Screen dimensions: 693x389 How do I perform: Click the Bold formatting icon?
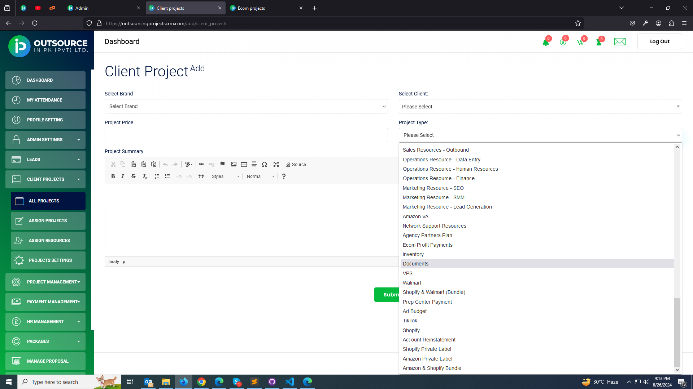click(x=113, y=176)
